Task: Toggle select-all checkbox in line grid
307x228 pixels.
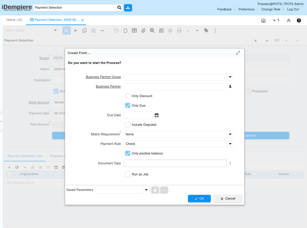Action: tap(10, 174)
